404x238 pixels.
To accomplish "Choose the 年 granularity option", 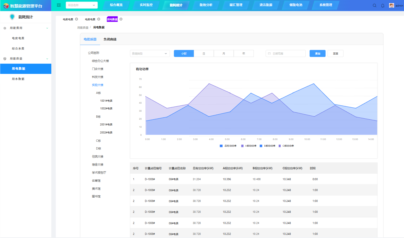I will (244, 54).
